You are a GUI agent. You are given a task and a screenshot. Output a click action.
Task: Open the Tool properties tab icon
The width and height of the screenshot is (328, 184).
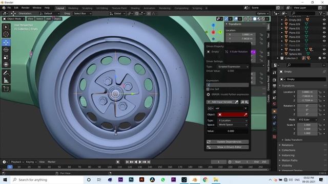click(275, 73)
